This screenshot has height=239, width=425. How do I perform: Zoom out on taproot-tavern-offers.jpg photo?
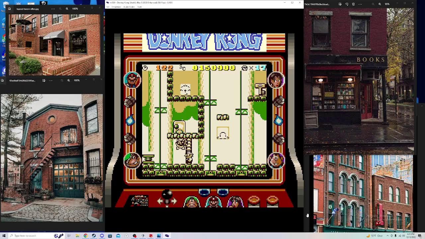click(60, 9)
